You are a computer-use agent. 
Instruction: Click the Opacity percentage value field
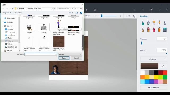click(x=162, y=50)
